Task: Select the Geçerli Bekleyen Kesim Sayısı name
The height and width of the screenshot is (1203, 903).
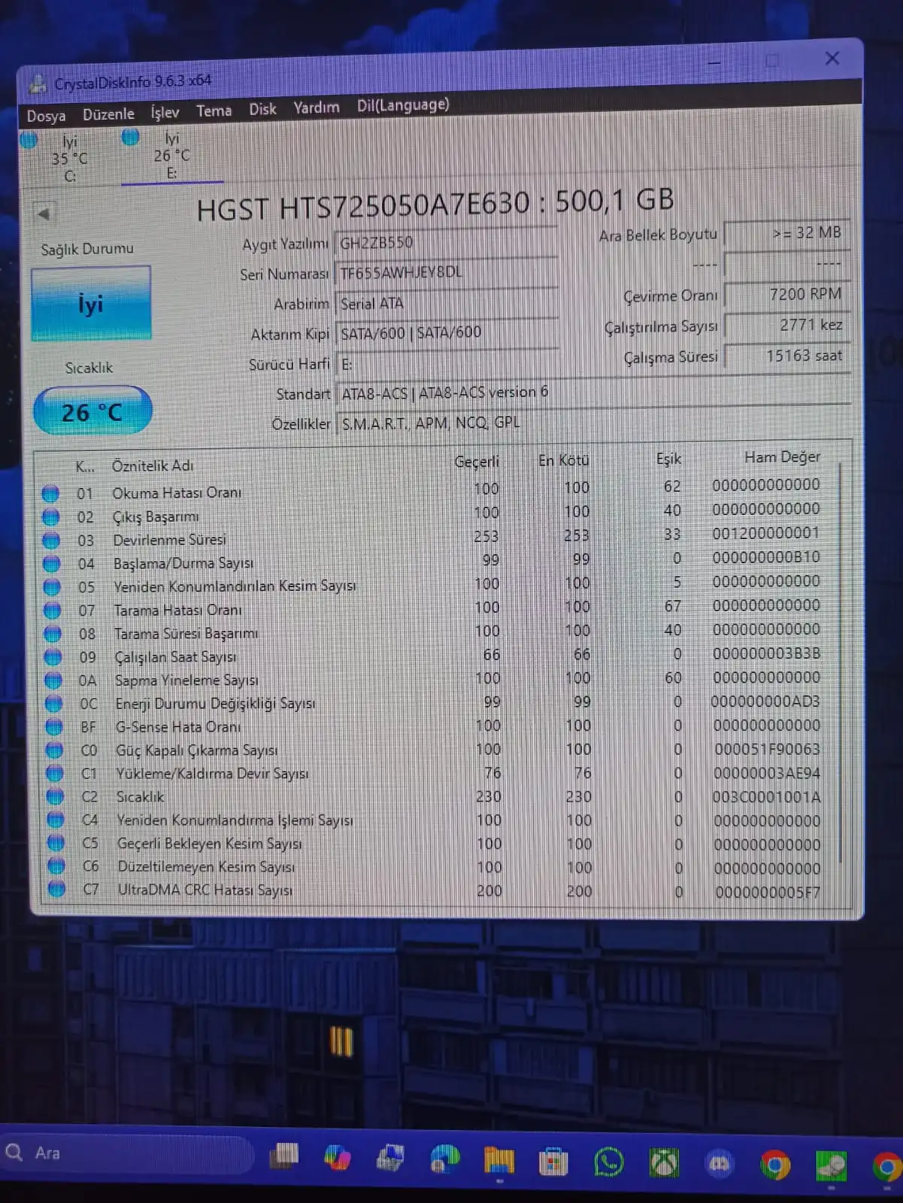Action: [210, 844]
